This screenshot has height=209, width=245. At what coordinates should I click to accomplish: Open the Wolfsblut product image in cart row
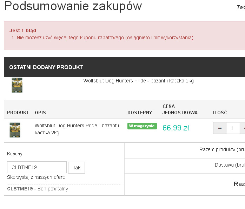[x=15, y=130]
